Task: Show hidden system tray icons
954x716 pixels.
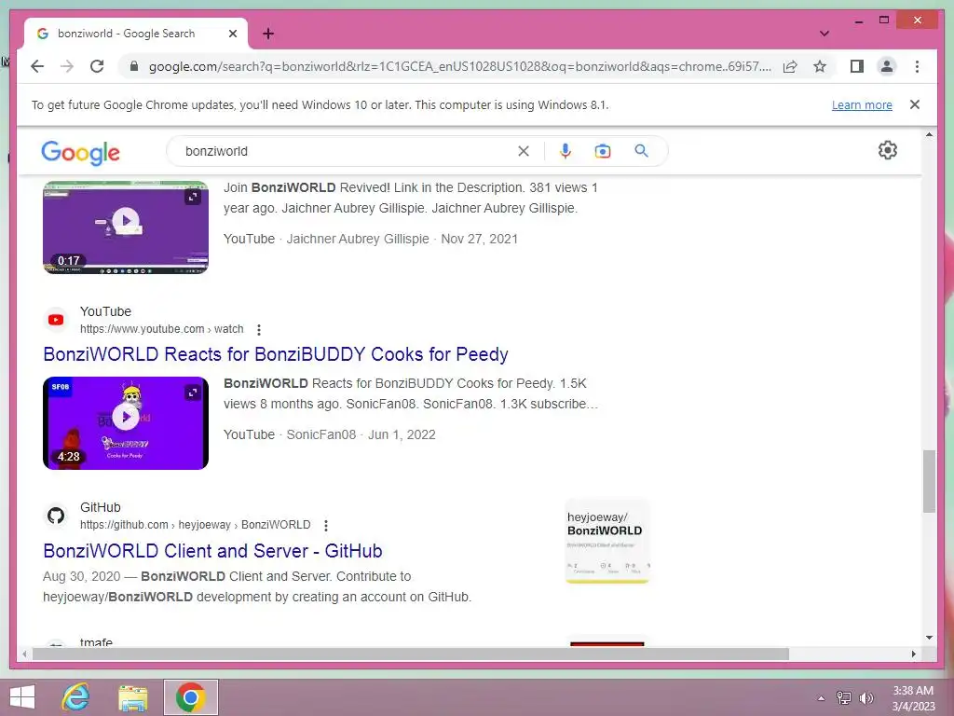Action: [x=821, y=698]
